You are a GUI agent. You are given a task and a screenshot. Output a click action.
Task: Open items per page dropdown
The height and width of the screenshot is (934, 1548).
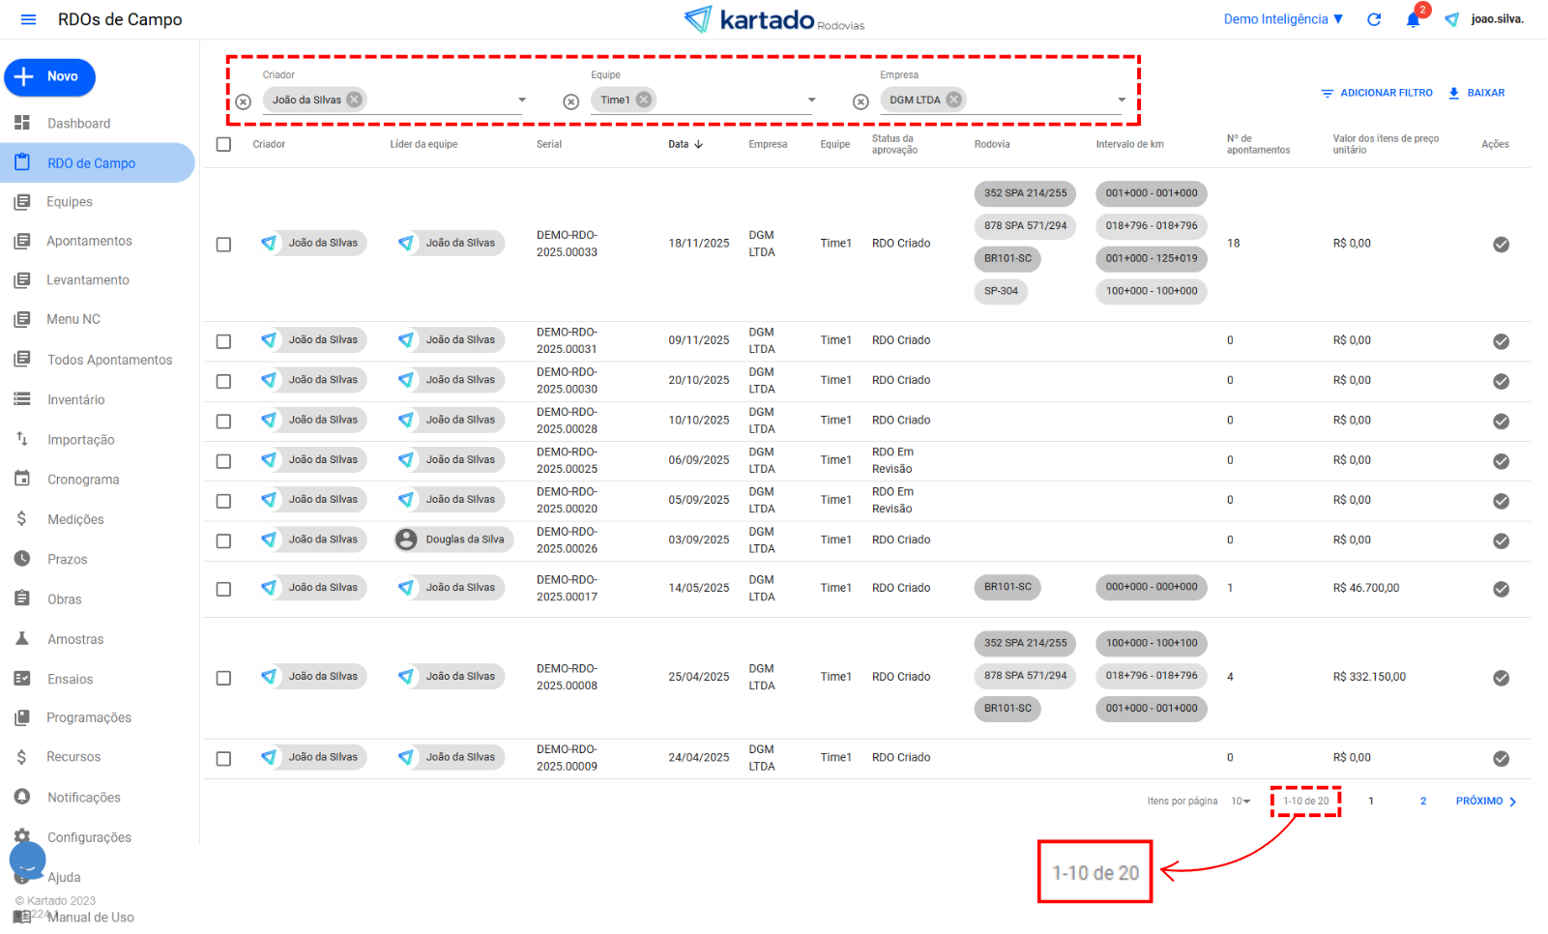1241,802
